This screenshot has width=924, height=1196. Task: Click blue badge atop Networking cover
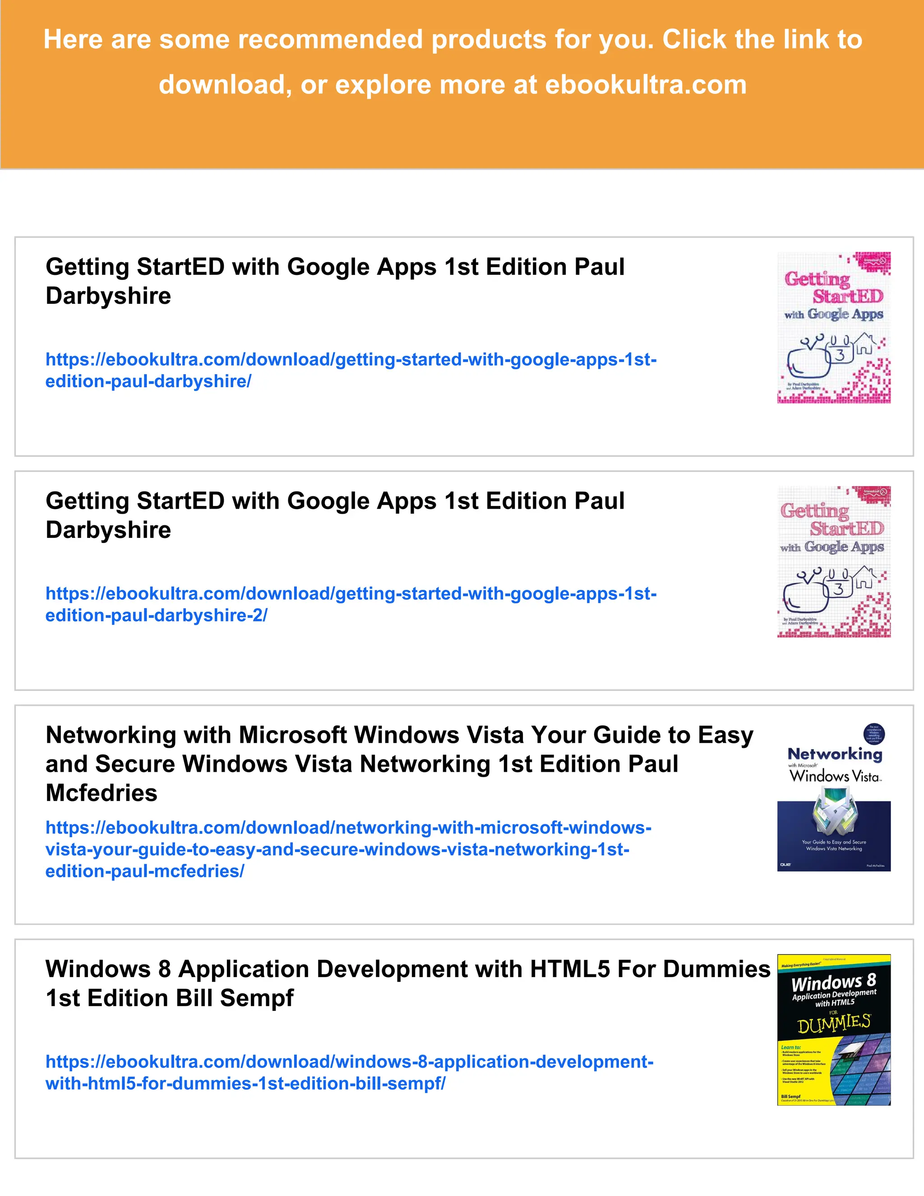[x=873, y=733]
